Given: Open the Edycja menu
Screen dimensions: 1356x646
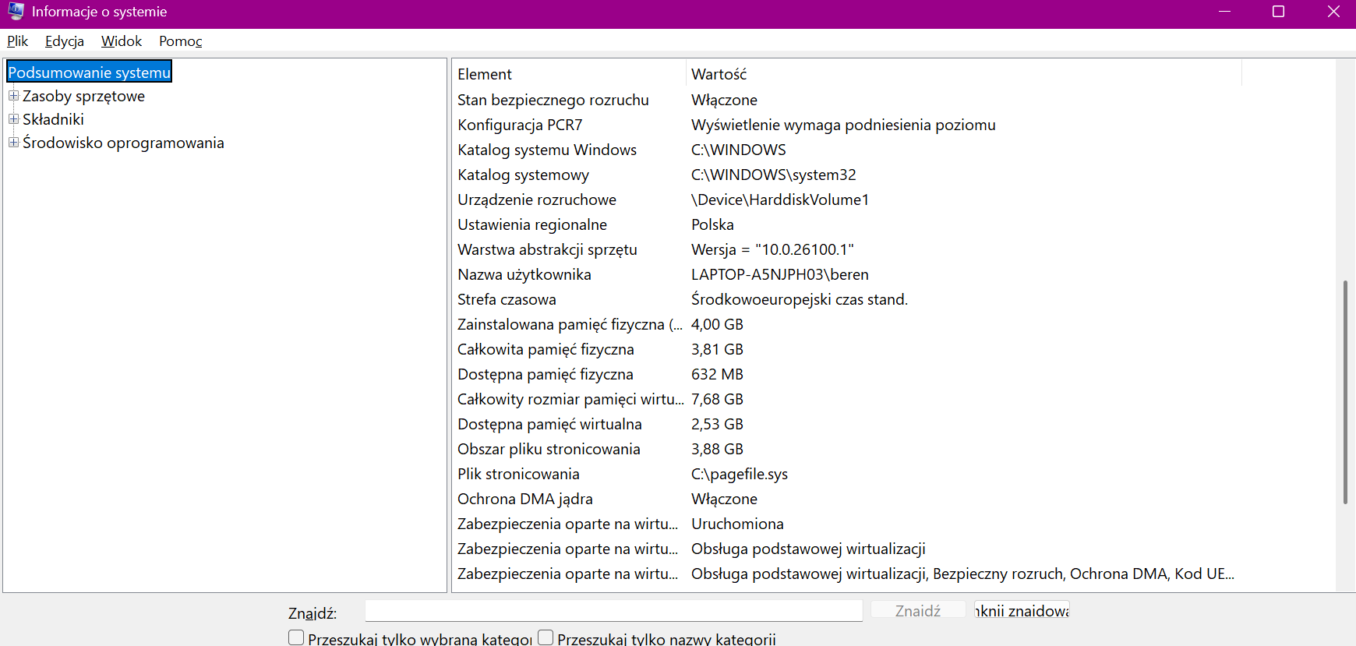Looking at the screenshot, I should tap(65, 41).
